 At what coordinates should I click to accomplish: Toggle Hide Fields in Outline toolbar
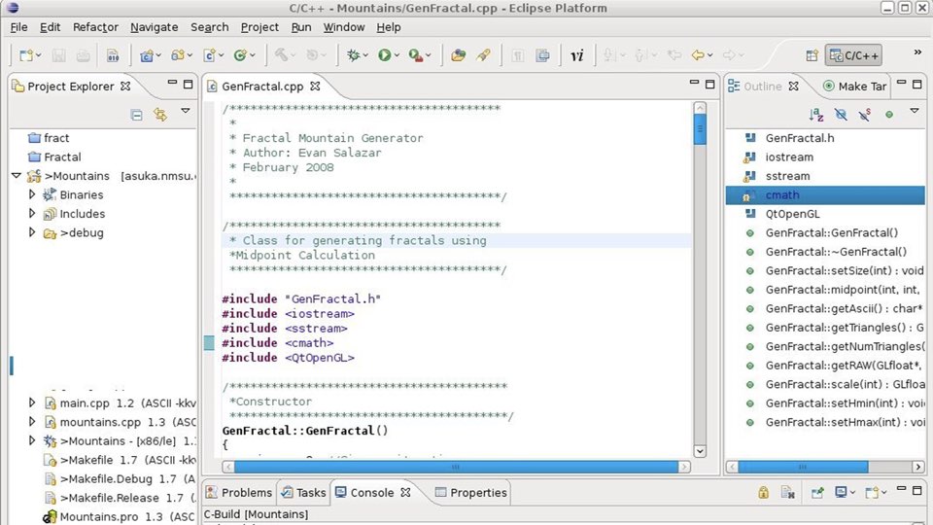pyautogui.click(x=840, y=115)
